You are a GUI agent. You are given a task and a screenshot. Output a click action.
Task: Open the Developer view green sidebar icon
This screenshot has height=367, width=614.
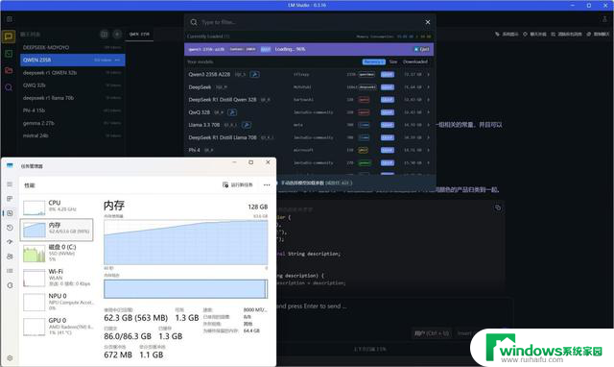click(x=9, y=54)
